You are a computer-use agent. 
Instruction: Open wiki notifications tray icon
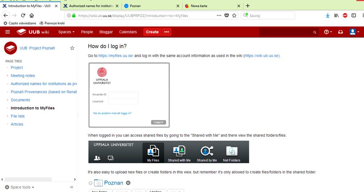click(340, 32)
